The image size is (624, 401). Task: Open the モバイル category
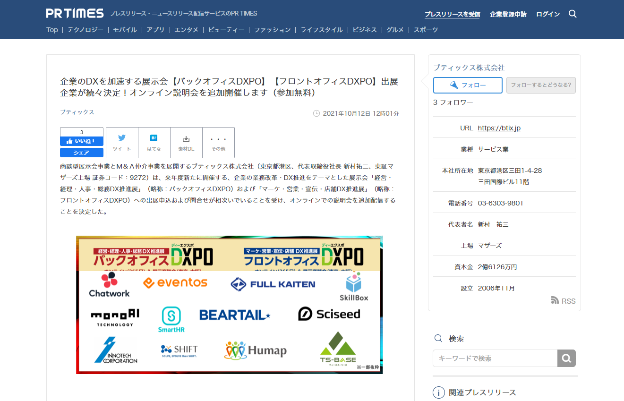(125, 30)
